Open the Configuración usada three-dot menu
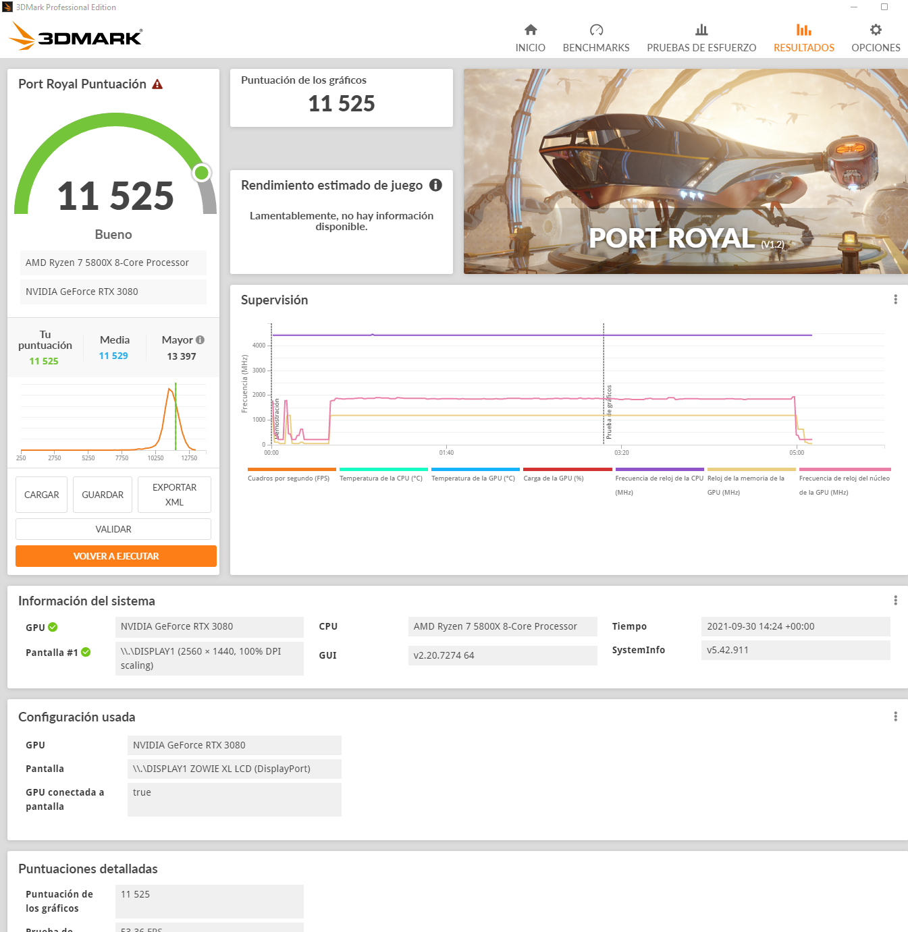The width and height of the screenshot is (908, 932). pyautogui.click(x=895, y=716)
